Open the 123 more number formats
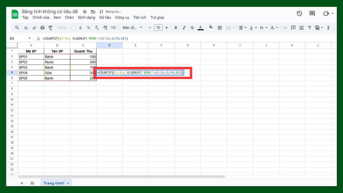Screen dimensions: 343x193 113,28
